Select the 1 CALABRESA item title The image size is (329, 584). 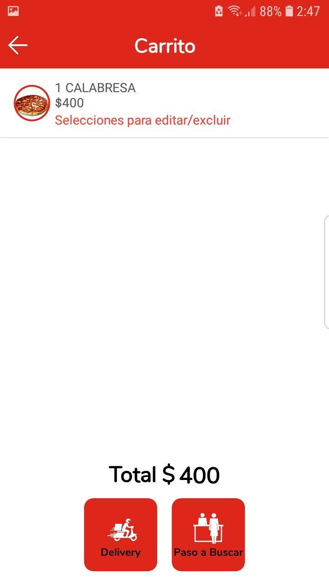click(x=96, y=88)
